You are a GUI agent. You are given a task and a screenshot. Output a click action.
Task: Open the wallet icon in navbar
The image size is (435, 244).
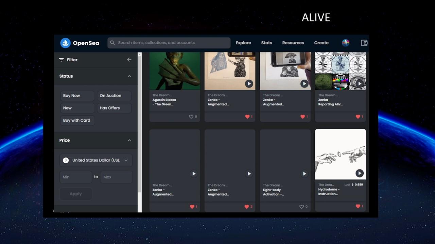364,43
